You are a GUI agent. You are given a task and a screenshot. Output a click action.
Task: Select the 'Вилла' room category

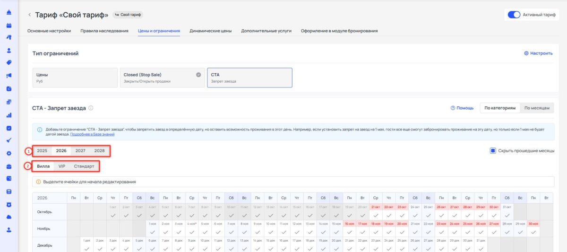[x=43, y=166]
